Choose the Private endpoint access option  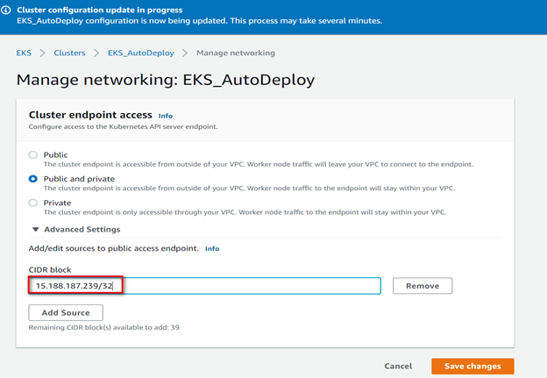[33, 202]
